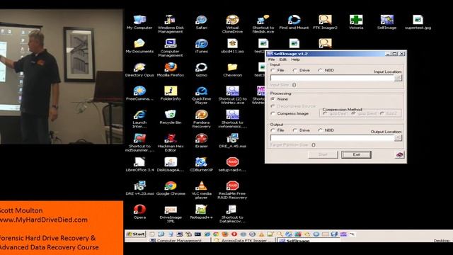The width and height of the screenshot is (453, 255).
Task: Open the Windows Start menu
Action: point(136,234)
